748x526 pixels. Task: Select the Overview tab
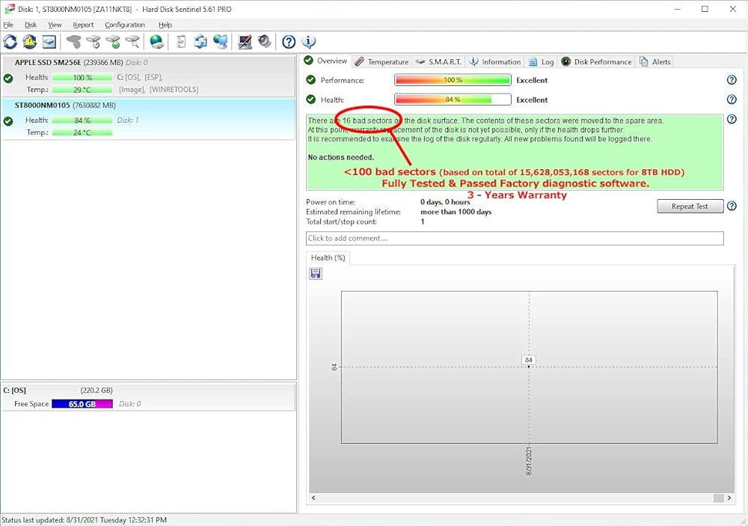pyautogui.click(x=326, y=61)
